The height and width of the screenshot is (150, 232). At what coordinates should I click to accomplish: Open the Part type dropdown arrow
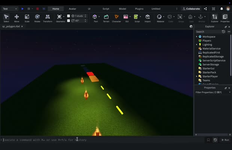coord(99,17)
